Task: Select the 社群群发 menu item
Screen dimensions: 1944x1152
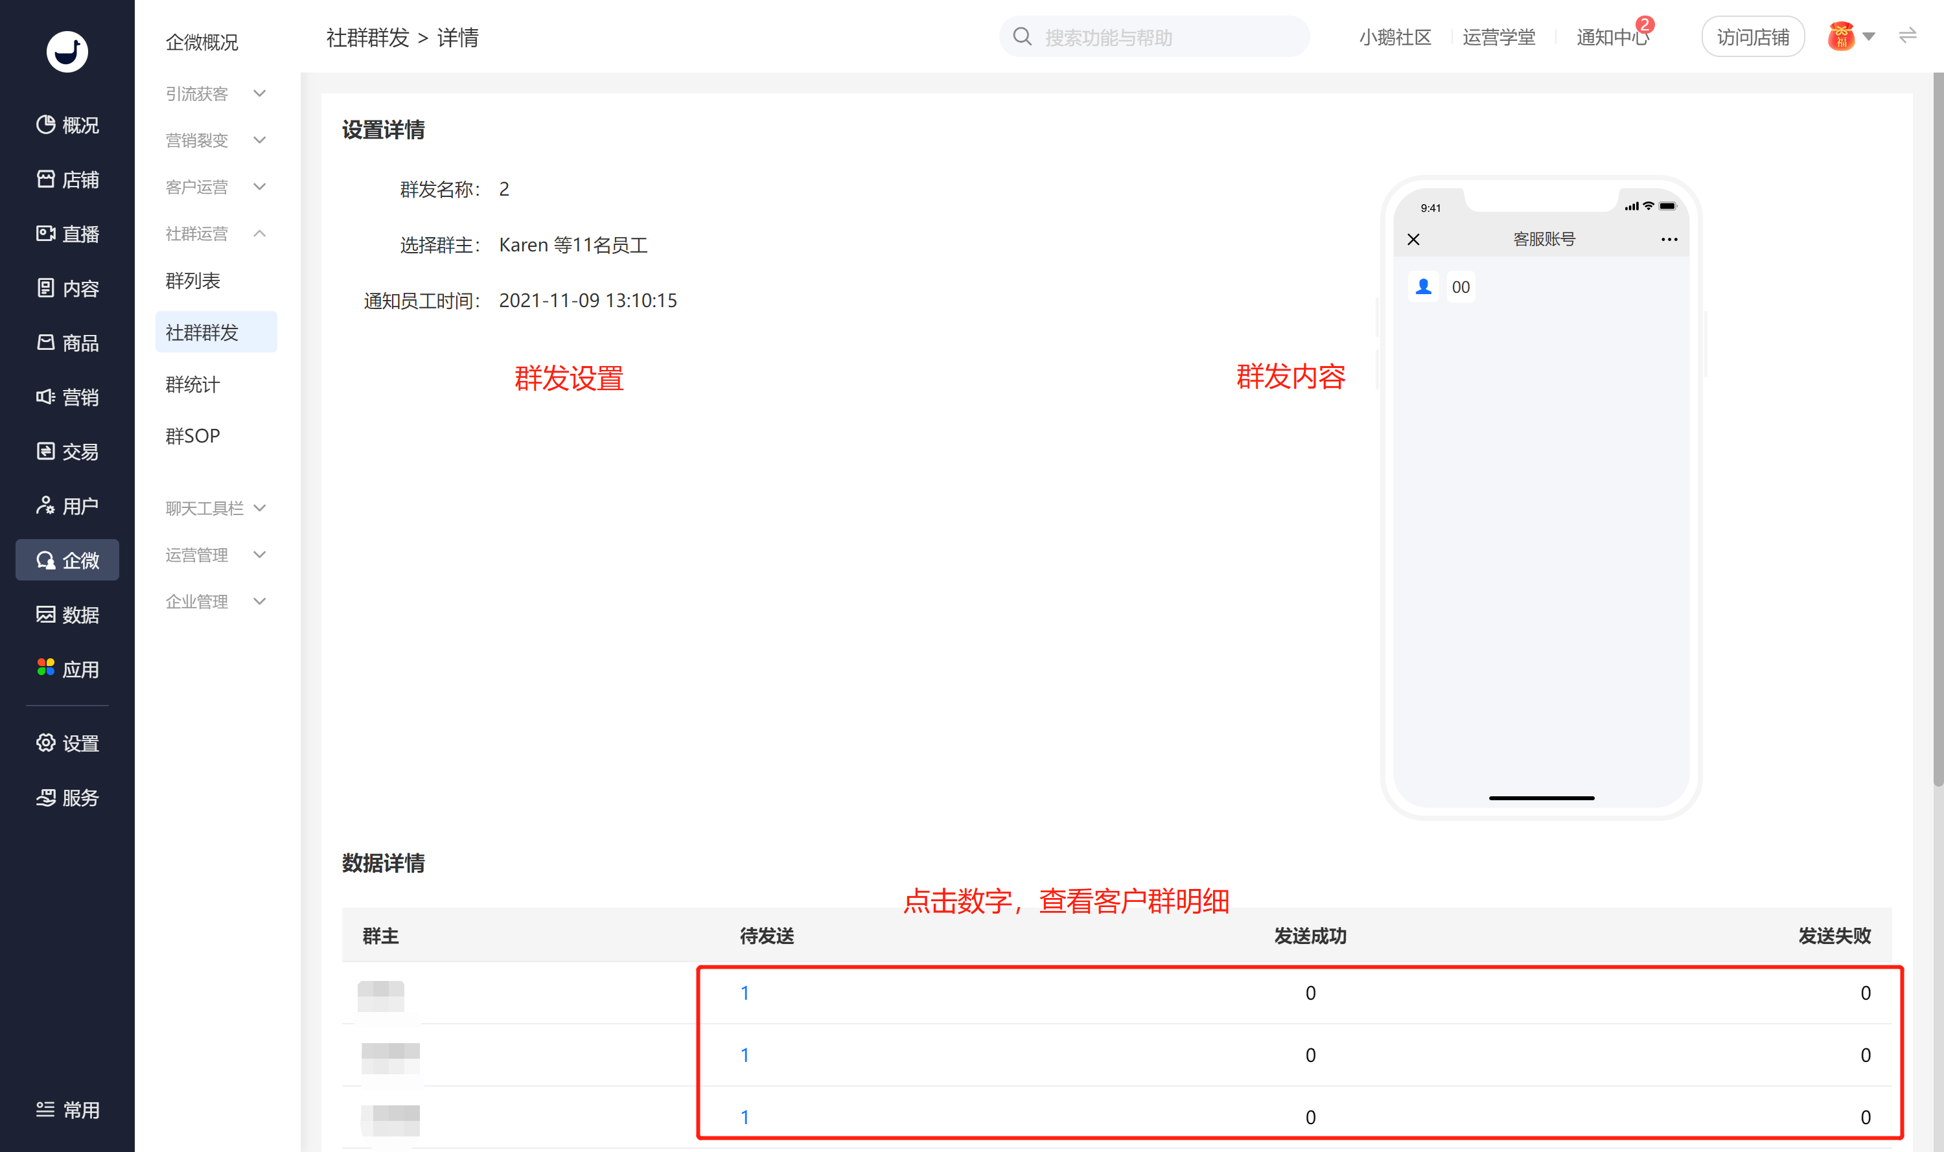Action: click(216, 332)
